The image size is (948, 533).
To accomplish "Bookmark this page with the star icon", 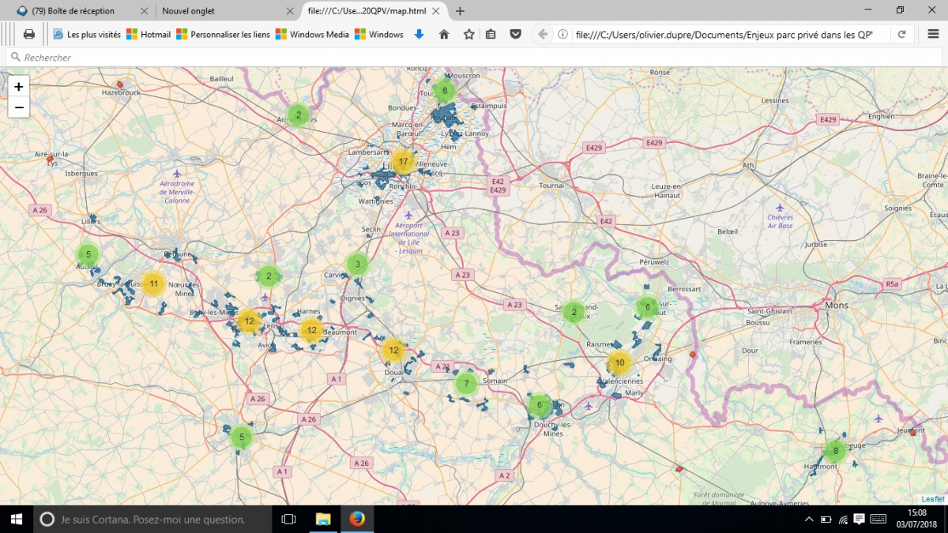I will (468, 34).
